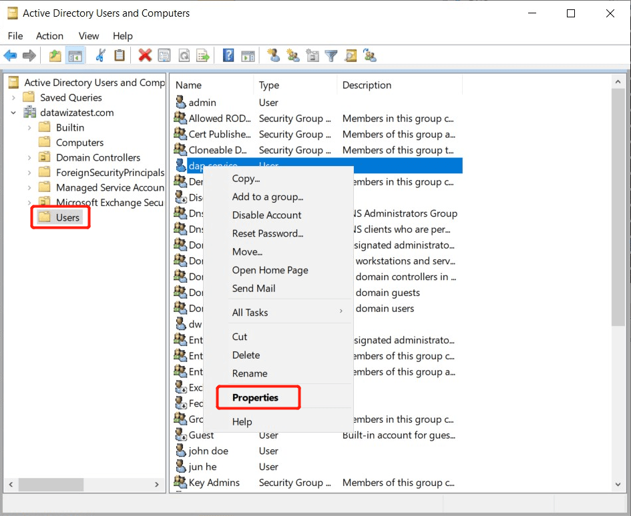Select the Users folder in tree

click(60, 217)
